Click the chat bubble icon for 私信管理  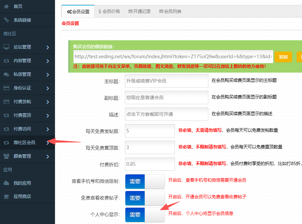click(x=6, y=74)
